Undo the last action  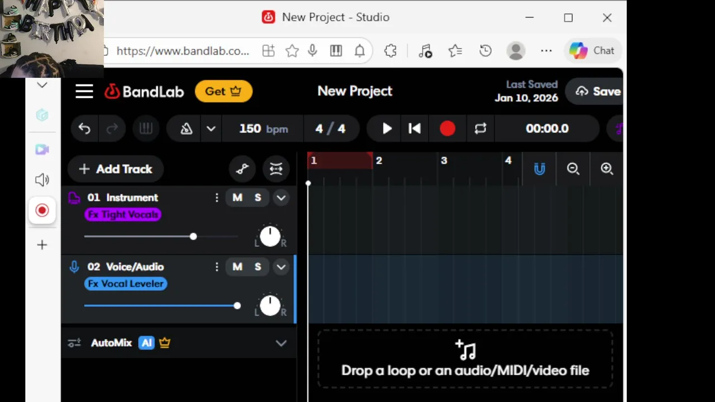coord(84,129)
